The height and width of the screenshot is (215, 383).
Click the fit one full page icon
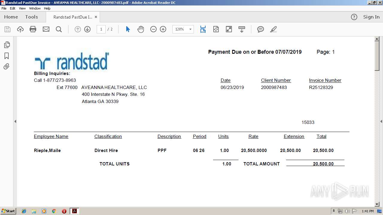click(x=216, y=29)
